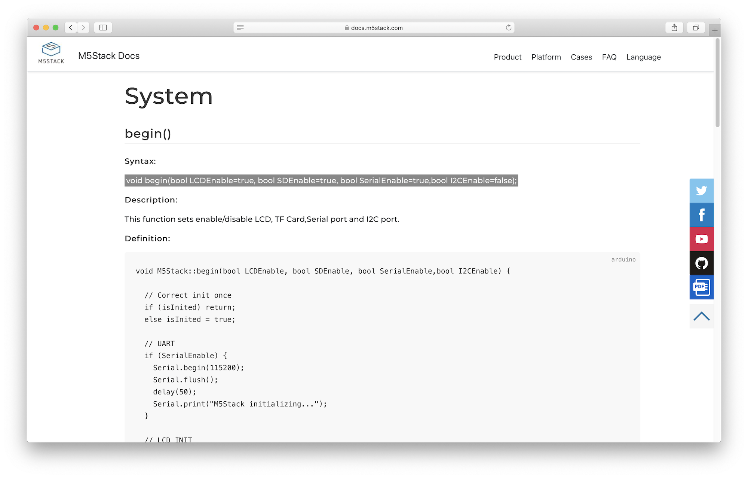Open the Facebook share button
The height and width of the screenshot is (478, 748).
point(701,215)
